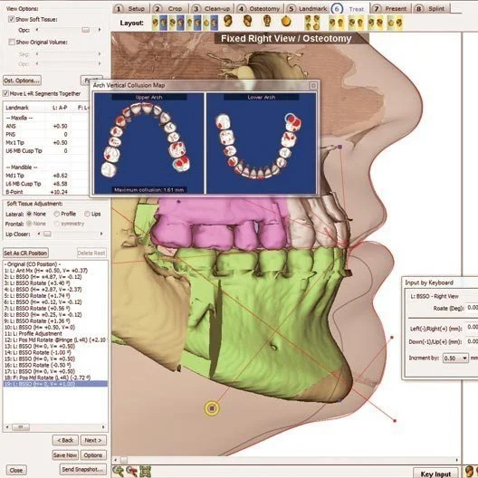Click the viewport scrollbar's right arrow
478x478 pixels.
(x=457, y=460)
